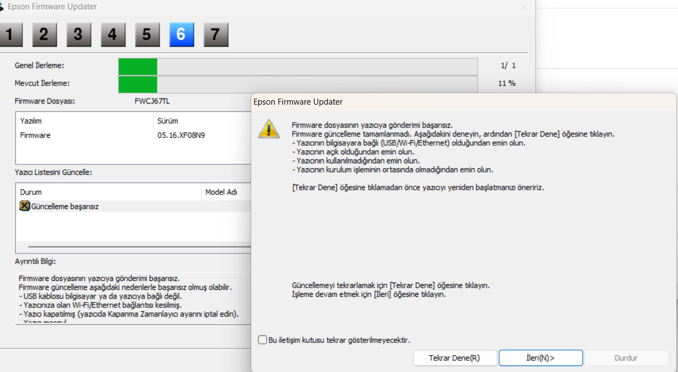Click step 4 icon in wizard header
Viewport: 678px width, 372px height.
click(112, 35)
